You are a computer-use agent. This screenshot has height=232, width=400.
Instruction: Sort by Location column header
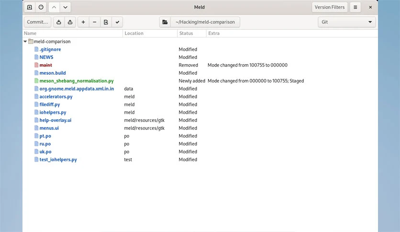150,33
